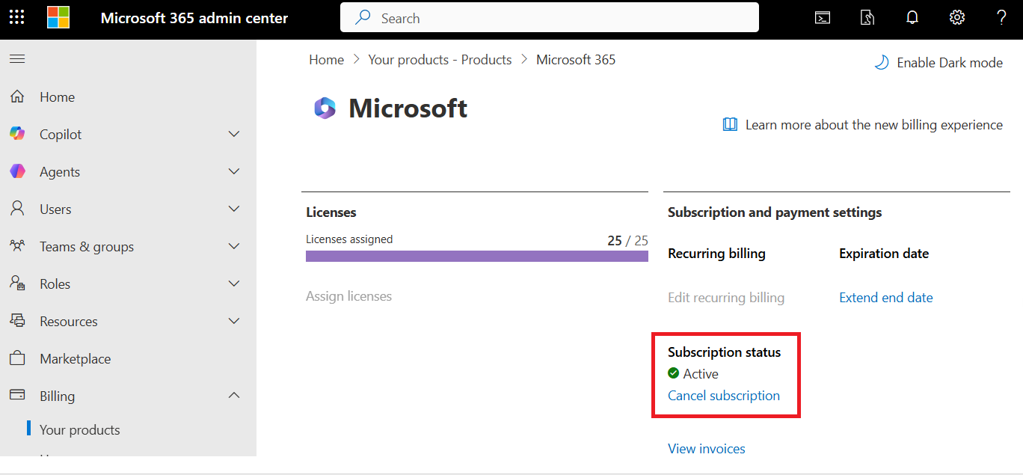The width and height of the screenshot is (1023, 475).
Task: Click the Licenses section heading
Action: [331, 212]
